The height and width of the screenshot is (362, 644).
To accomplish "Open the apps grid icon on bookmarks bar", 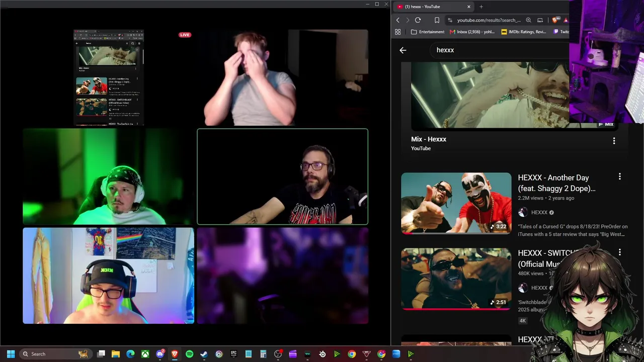I will [x=397, y=32].
